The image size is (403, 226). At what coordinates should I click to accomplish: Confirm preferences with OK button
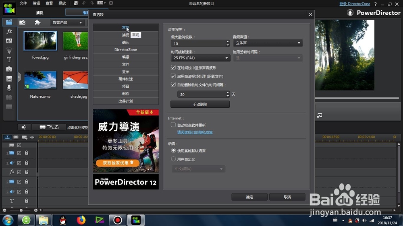[x=249, y=197]
